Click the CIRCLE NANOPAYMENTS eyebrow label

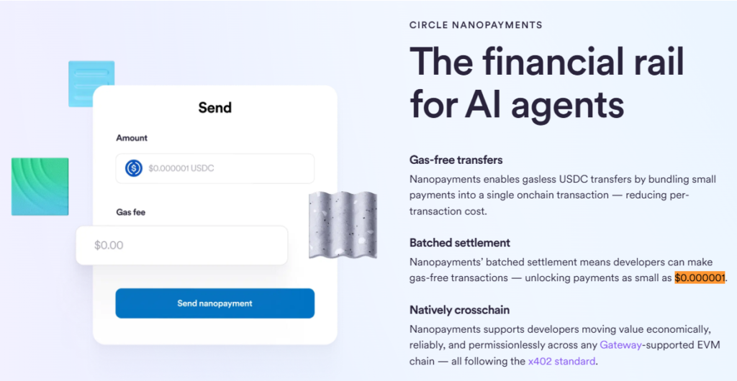[476, 25]
